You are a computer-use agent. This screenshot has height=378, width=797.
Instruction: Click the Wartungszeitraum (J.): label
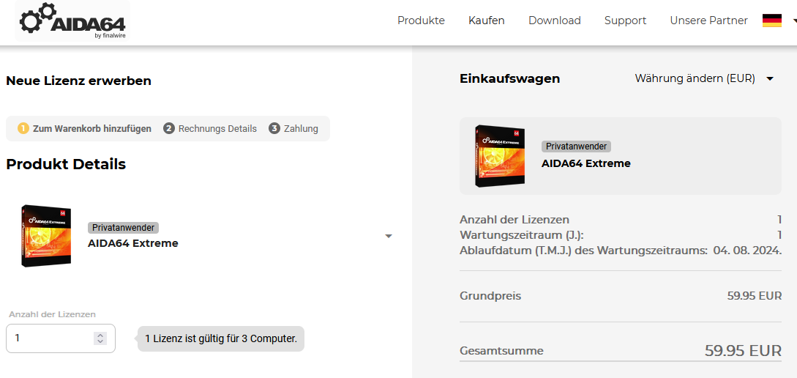(x=522, y=235)
